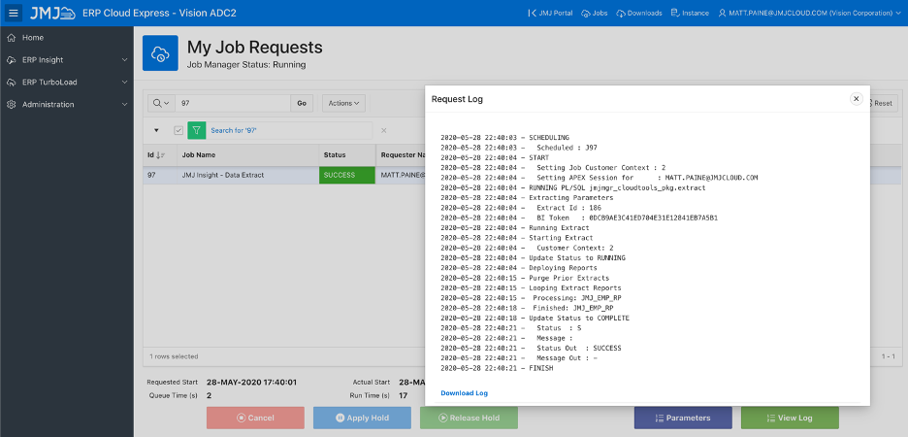Open the hamburger navigation menu
Viewport: 908px width, 437px height.
pos(14,13)
